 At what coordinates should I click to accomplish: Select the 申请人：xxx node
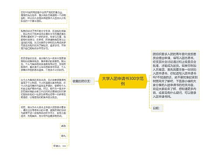[60, 146]
